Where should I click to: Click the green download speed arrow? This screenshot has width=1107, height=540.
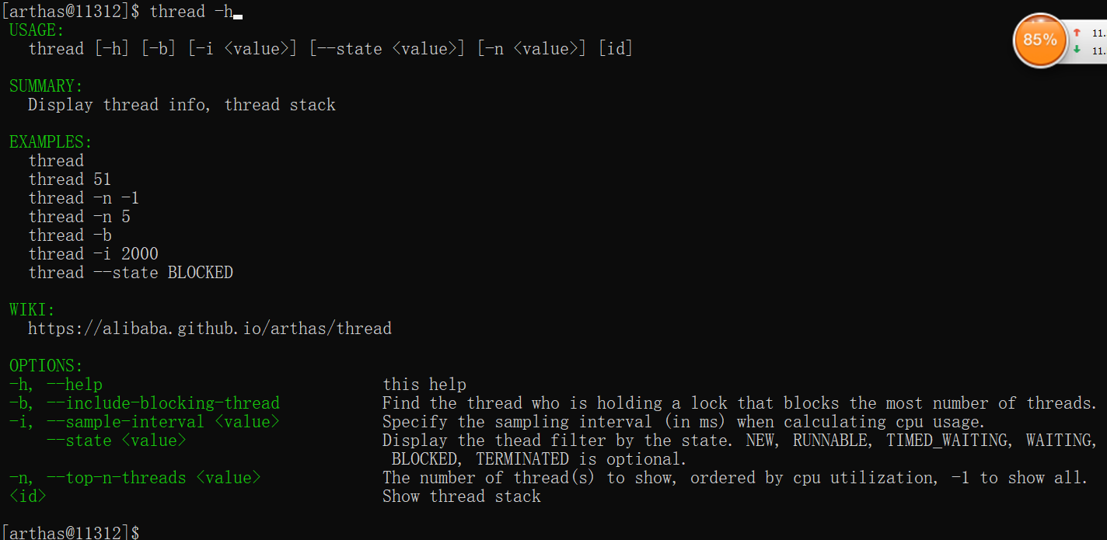(1077, 50)
